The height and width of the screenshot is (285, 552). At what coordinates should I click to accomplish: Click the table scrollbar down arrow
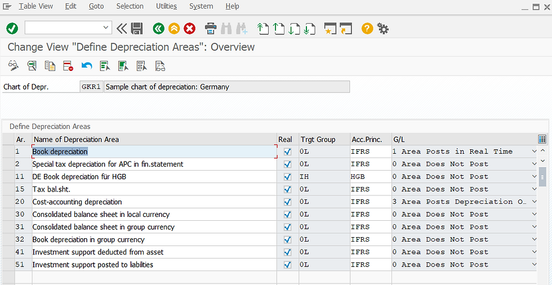pos(542,161)
